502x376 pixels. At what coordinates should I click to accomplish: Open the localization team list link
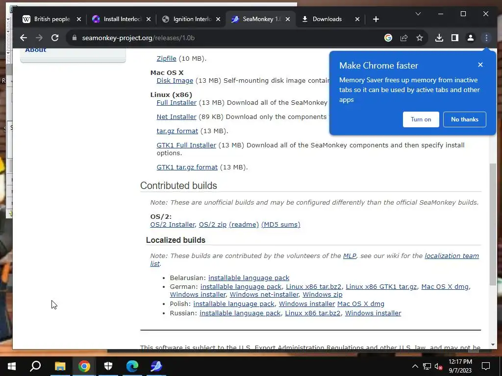[452, 256]
